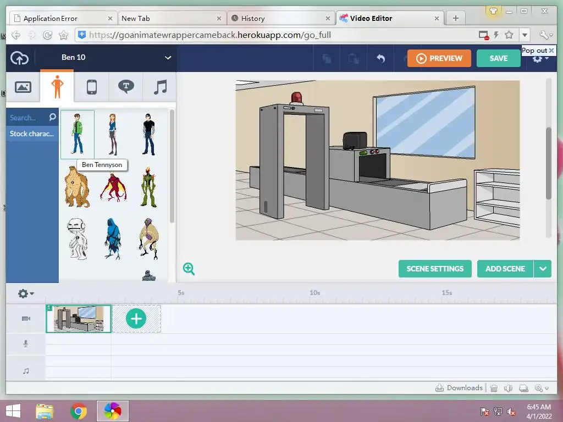Add the girl in blue shirt character
Viewport: 563px width, 422px height.
click(113, 134)
